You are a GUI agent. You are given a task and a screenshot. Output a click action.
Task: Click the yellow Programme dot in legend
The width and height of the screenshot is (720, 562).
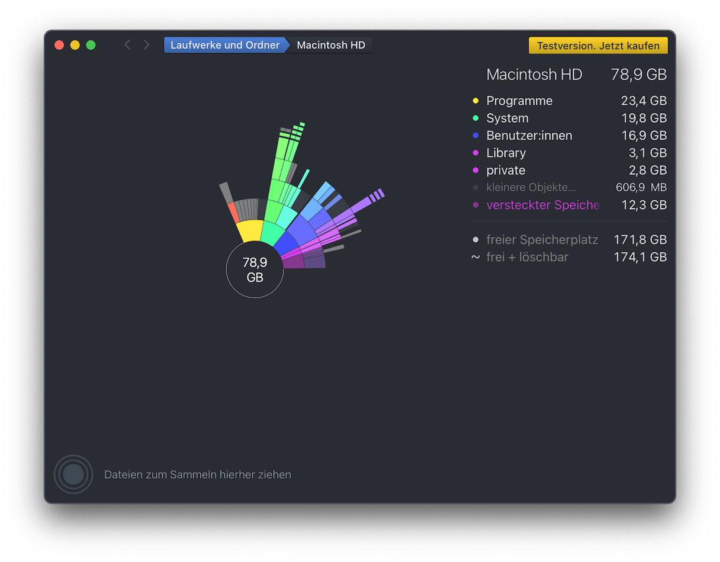(x=475, y=101)
